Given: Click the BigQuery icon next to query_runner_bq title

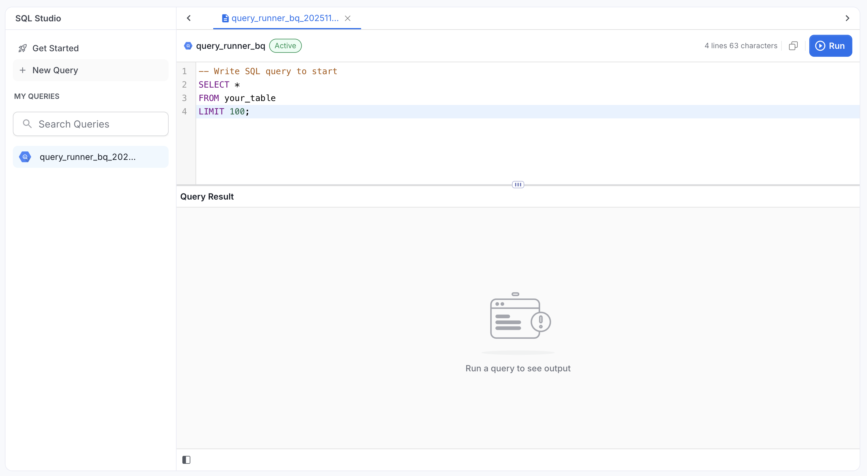Looking at the screenshot, I should (188, 46).
